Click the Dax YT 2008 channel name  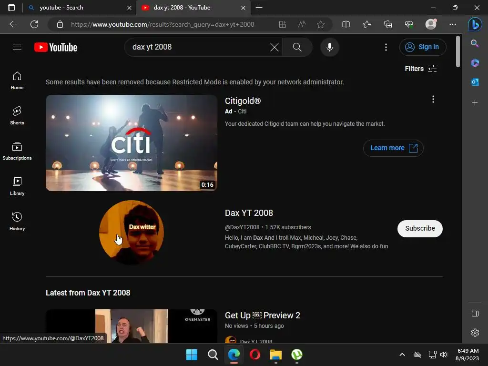pos(249,213)
